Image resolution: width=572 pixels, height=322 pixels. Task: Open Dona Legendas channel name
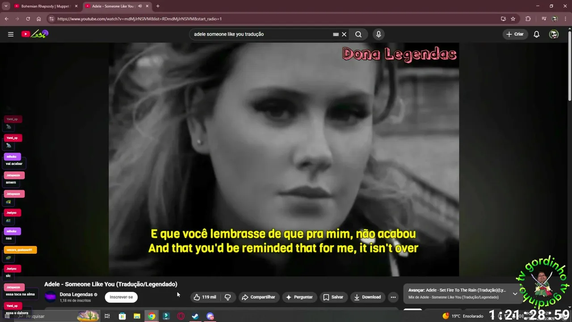coord(76,294)
